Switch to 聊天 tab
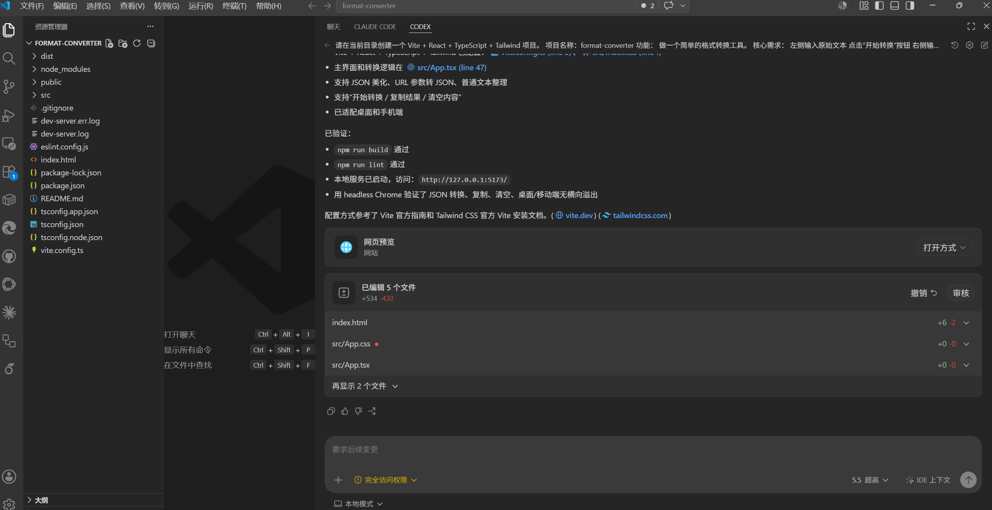 coord(333,26)
